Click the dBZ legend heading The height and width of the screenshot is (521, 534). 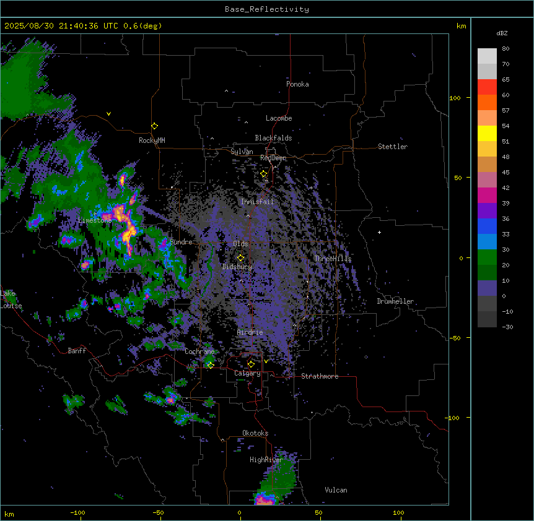[x=502, y=33]
